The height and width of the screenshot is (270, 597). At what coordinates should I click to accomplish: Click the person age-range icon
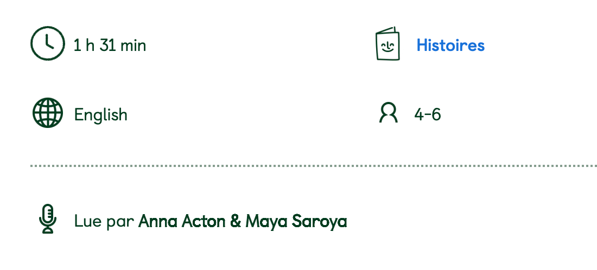coord(388,113)
